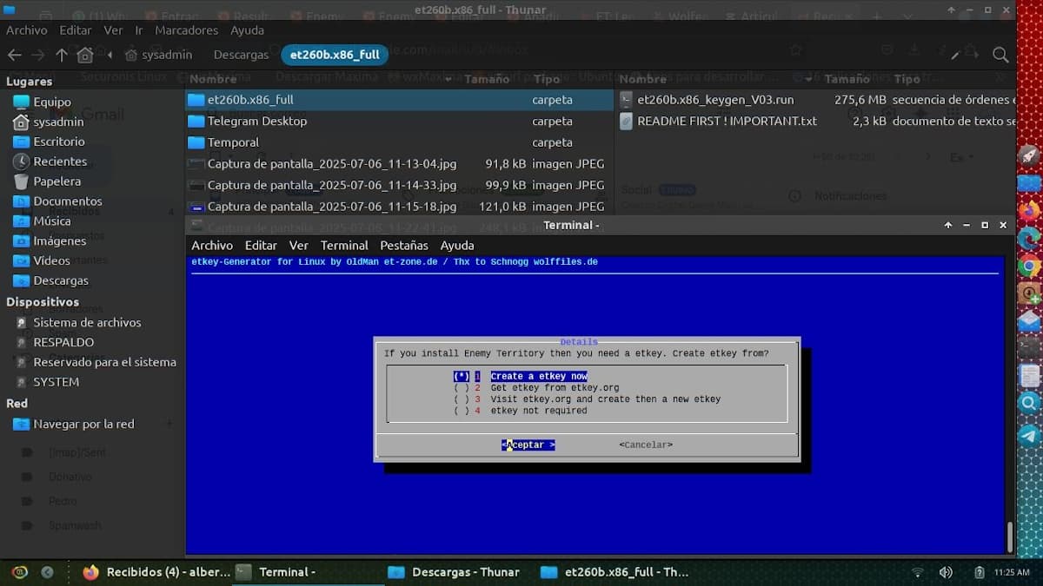Sort left pane by Tamaño column
The image size is (1043, 586).
coord(485,79)
